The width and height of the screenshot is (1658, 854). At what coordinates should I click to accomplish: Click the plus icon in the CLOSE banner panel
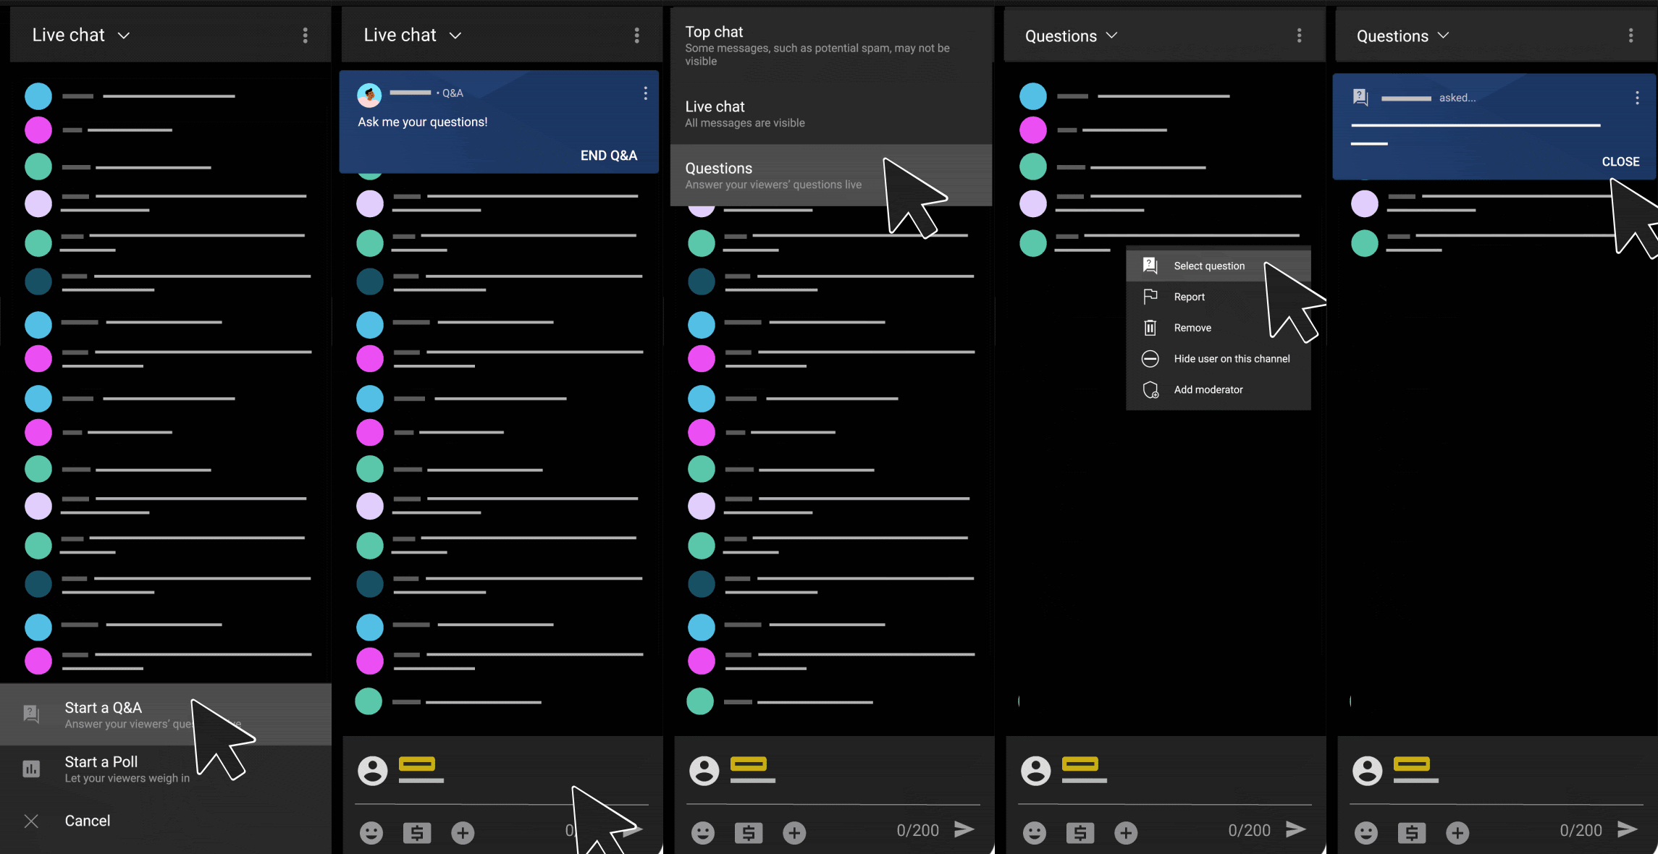1457,832
